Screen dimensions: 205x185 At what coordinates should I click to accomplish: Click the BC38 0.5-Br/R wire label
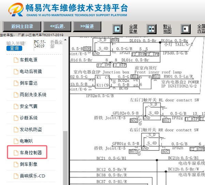(112, 175)
